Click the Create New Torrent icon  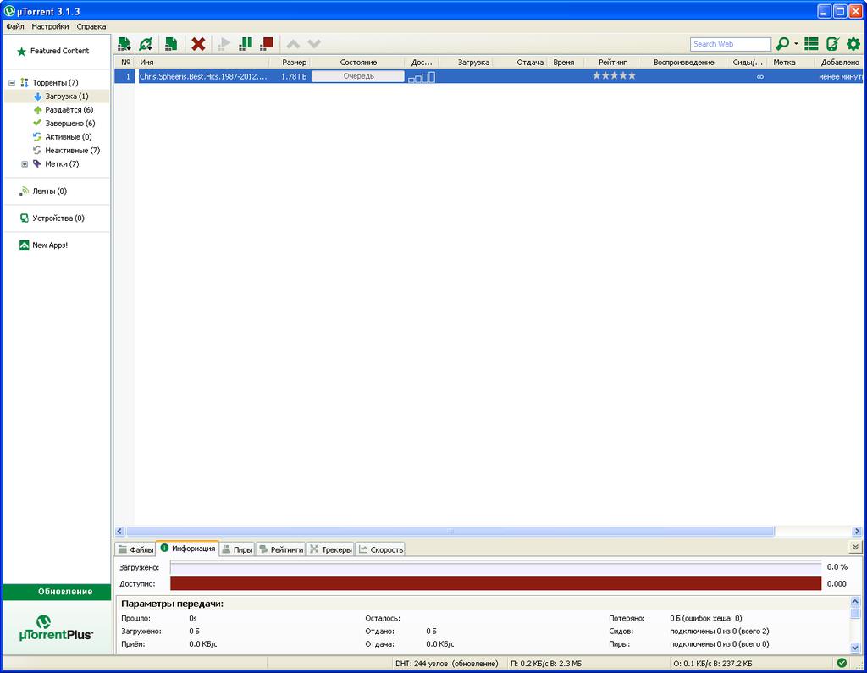(x=170, y=44)
